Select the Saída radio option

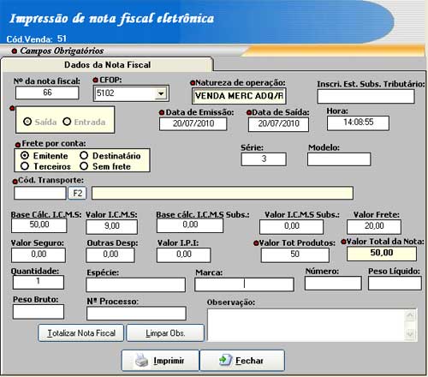pyautogui.click(x=27, y=122)
